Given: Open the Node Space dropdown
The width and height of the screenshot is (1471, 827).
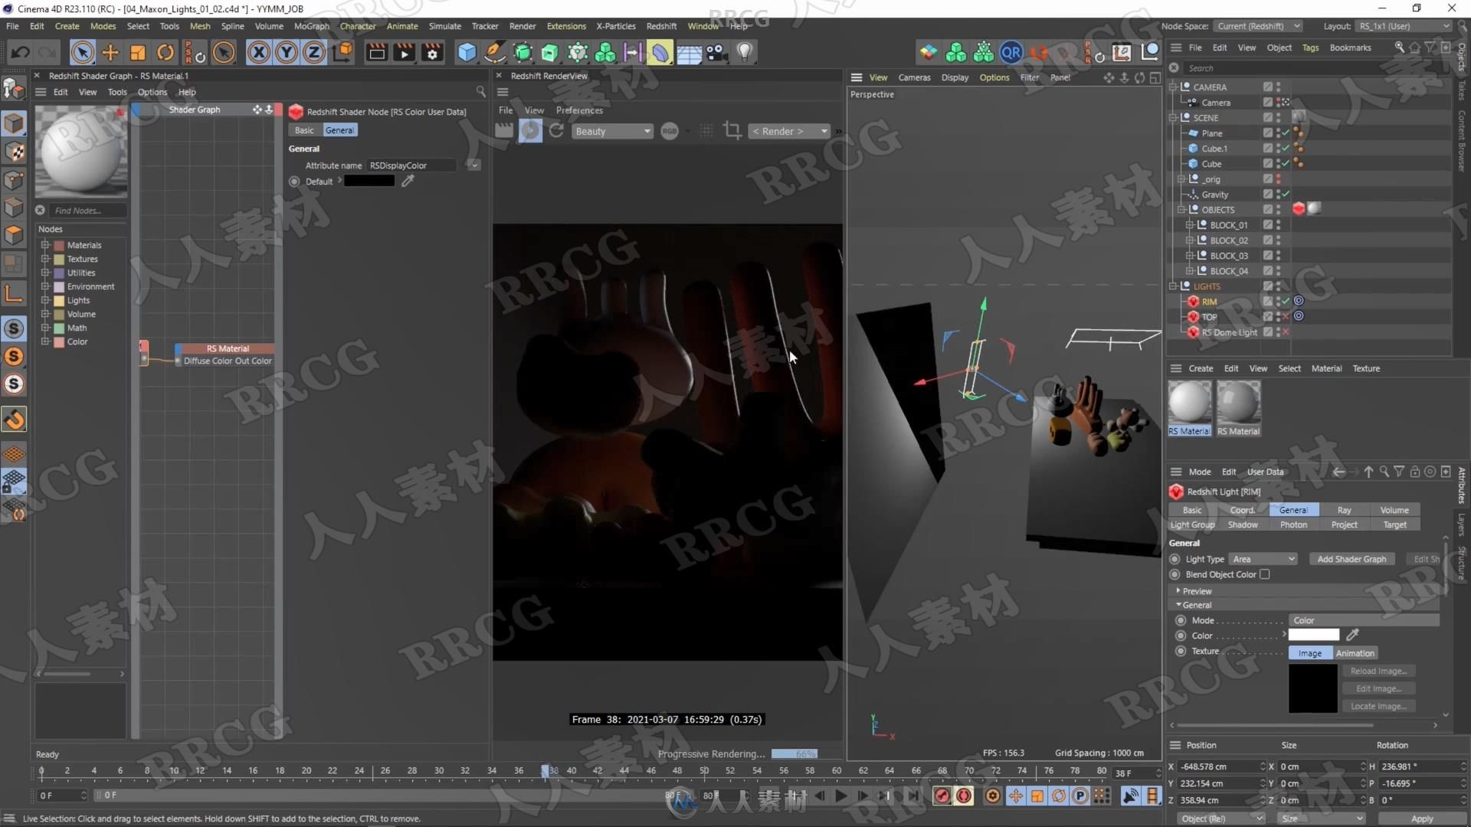Looking at the screenshot, I should pyautogui.click(x=1259, y=26).
